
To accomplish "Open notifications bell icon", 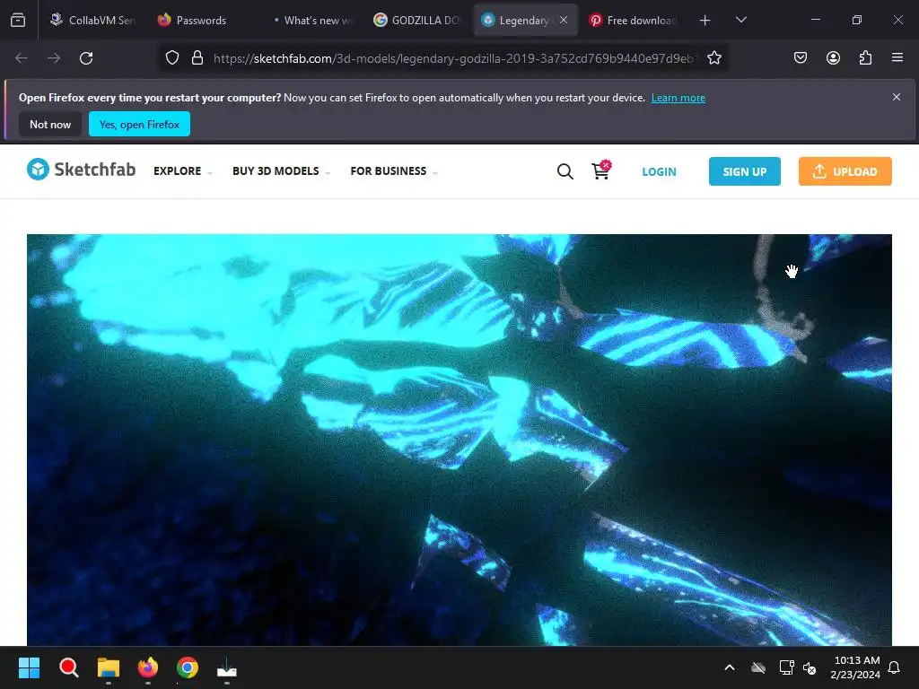I will coord(895,667).
